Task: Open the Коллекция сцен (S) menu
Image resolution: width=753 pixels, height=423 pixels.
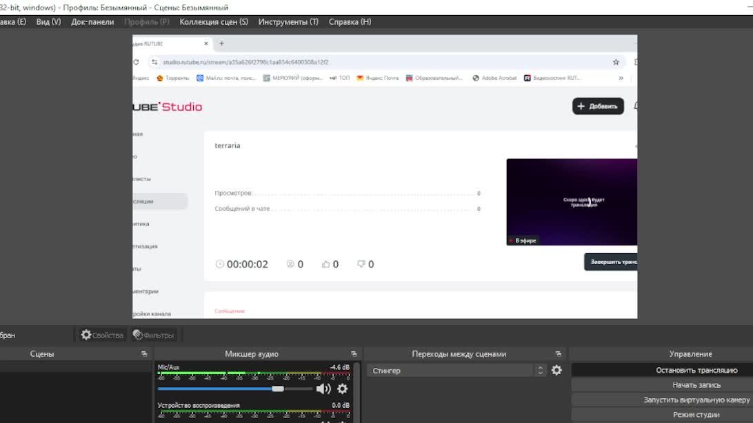Action: pos(214,21)
